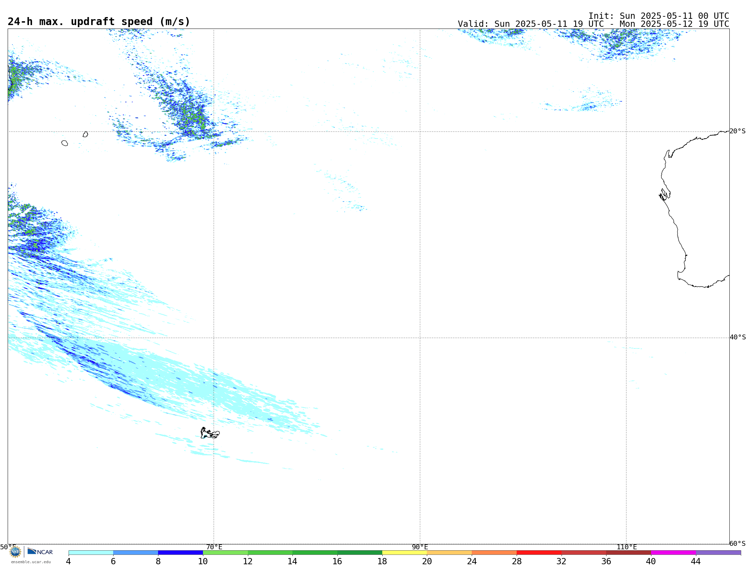Click the dark green 16-18 color bar segment
This screenshot has width=752, height=566.
pyautogui.click(x=360, y=553)
